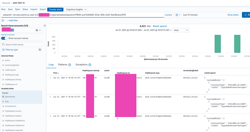Sort by the Time column
Viewport: 250px width, 132px height.
click(56, 73)
